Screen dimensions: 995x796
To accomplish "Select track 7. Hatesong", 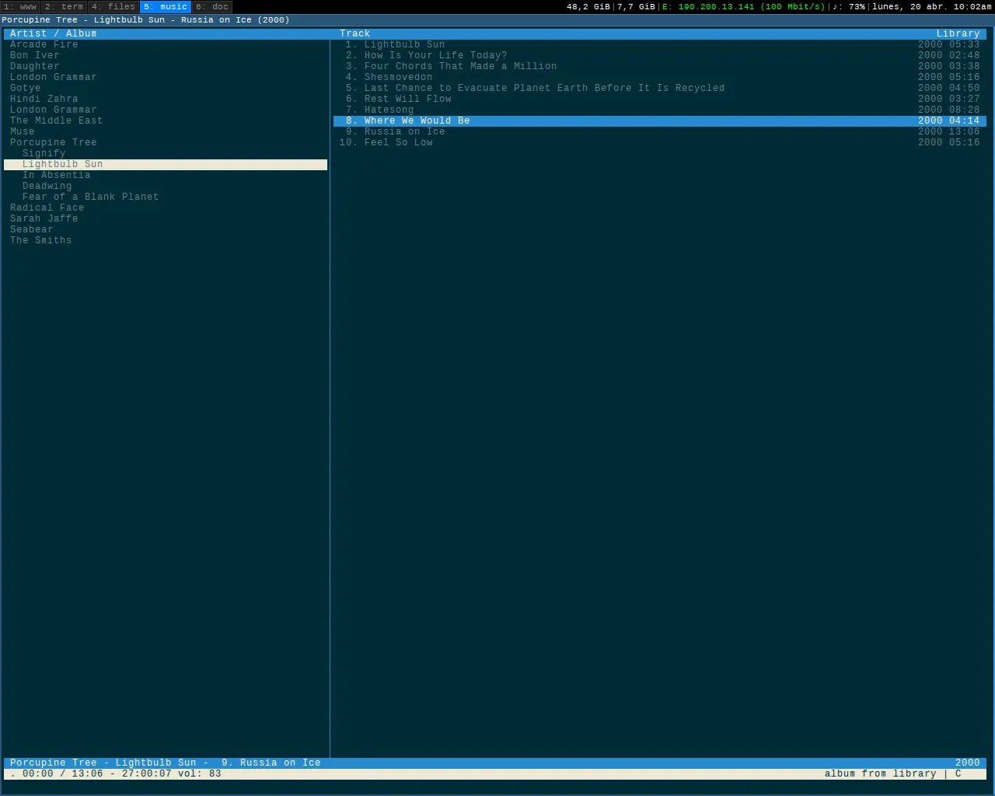I will tap(660, 110).
